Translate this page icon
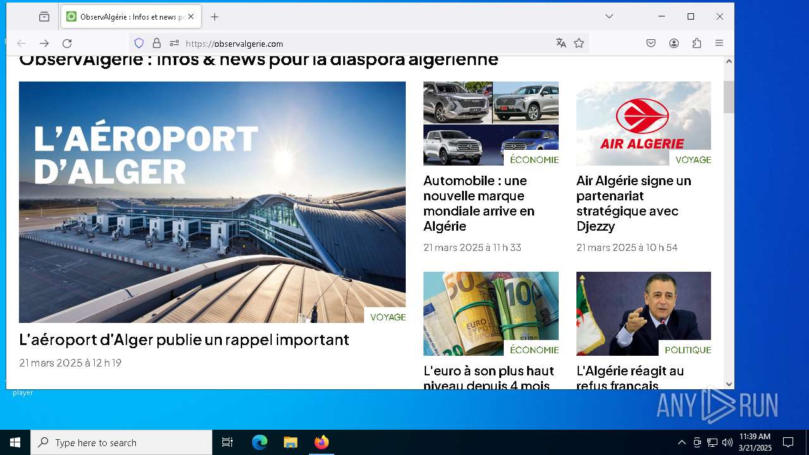This screenshot has height=455, width=809. tap(561, 43)
